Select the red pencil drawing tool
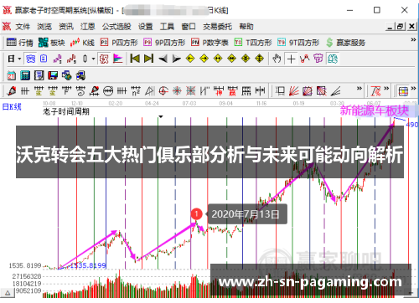 [x=12, y=91]
